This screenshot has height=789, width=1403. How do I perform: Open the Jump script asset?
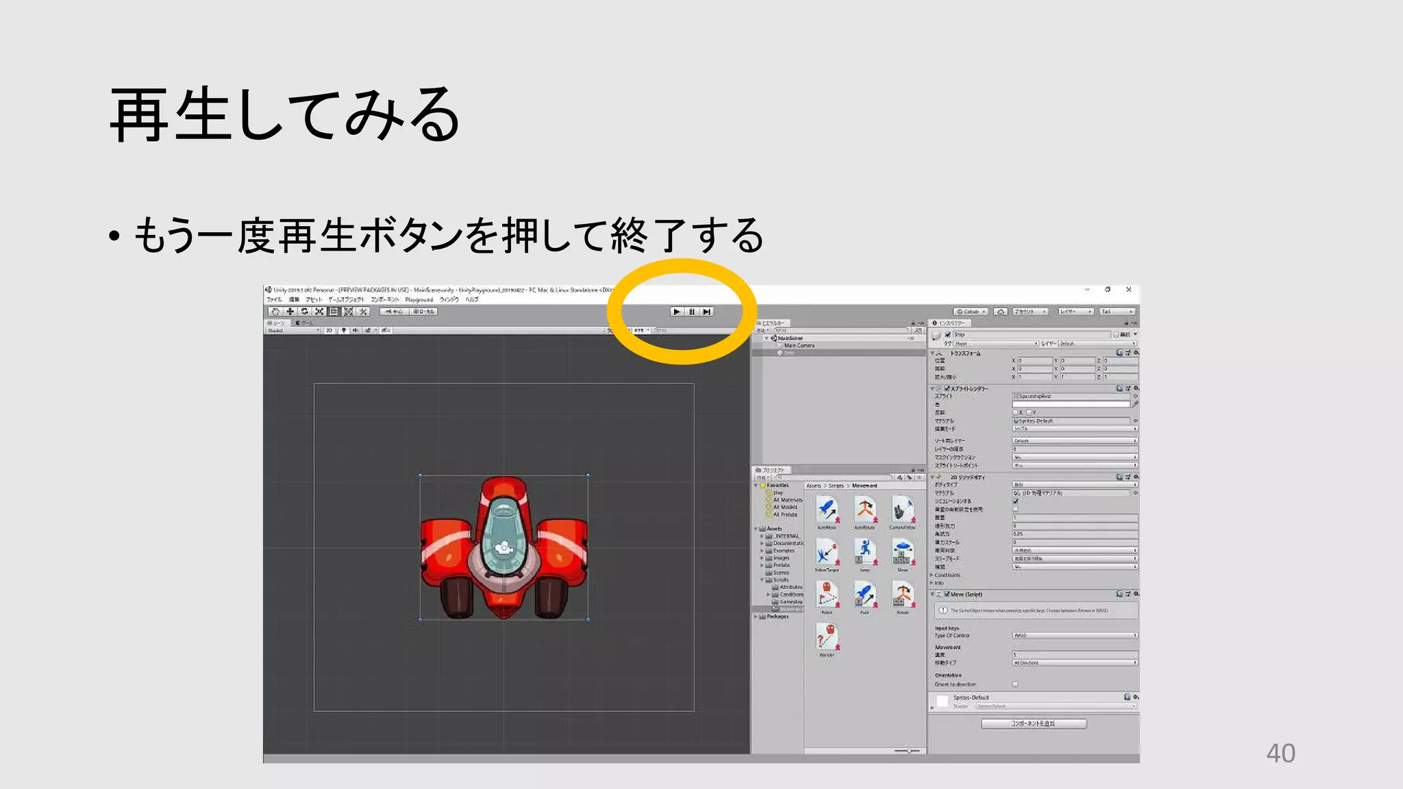tap(865, 555)
